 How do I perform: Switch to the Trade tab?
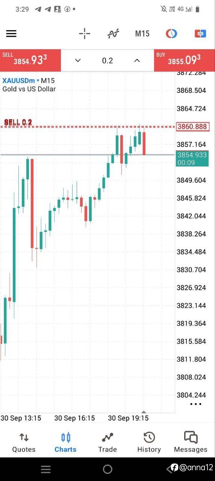(x=107, y=442)
